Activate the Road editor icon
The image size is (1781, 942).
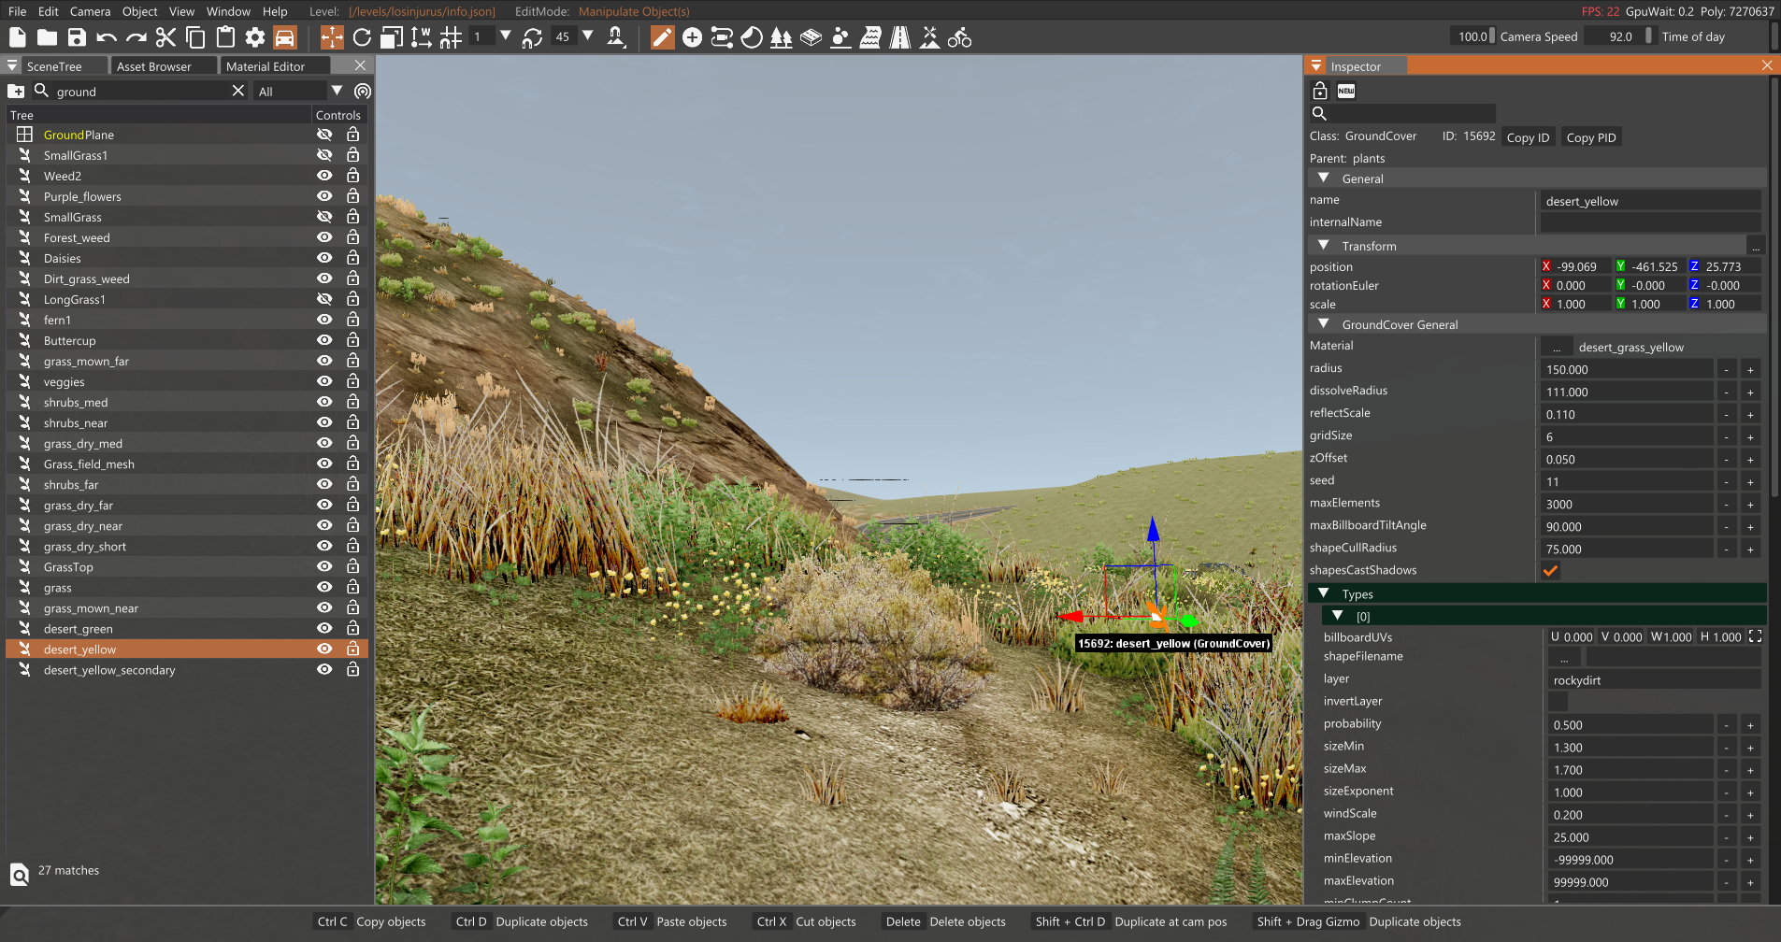pos(899,37)
